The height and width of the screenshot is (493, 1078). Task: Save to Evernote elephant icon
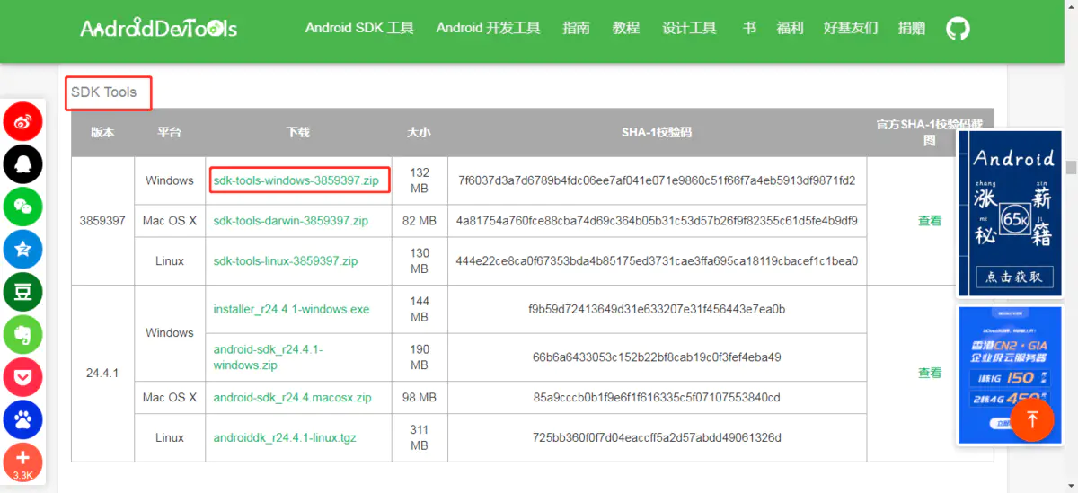(x=23, y=335)
